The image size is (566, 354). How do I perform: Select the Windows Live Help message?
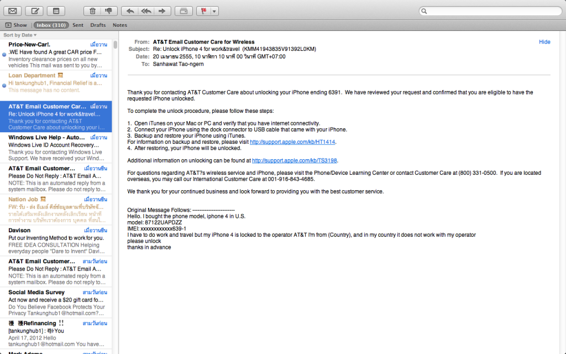pos(55,145)
